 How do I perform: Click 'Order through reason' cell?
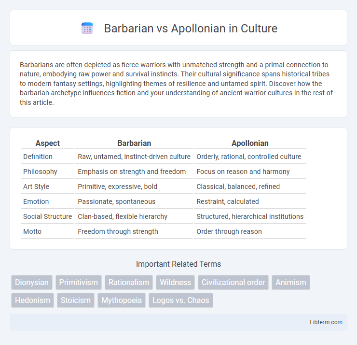tap(250, 231)
